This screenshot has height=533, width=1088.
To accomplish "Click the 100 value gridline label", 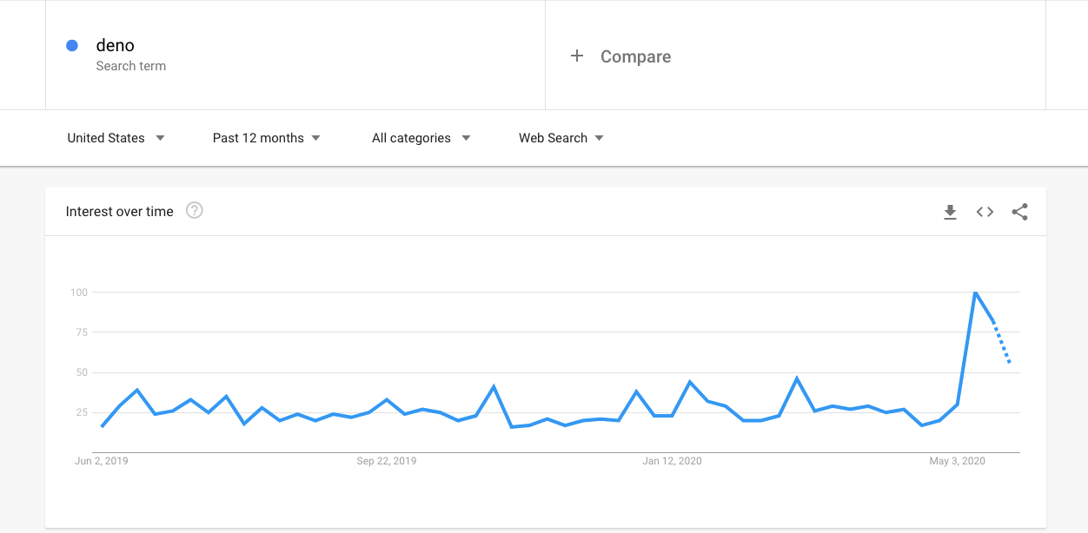I will pyautogui.click(x=79, y=293).
